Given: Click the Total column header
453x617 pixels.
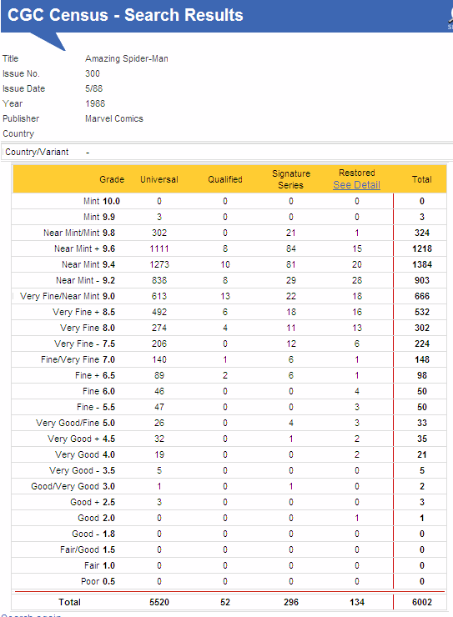Looking at the screenshot, I should click(422, 179).
